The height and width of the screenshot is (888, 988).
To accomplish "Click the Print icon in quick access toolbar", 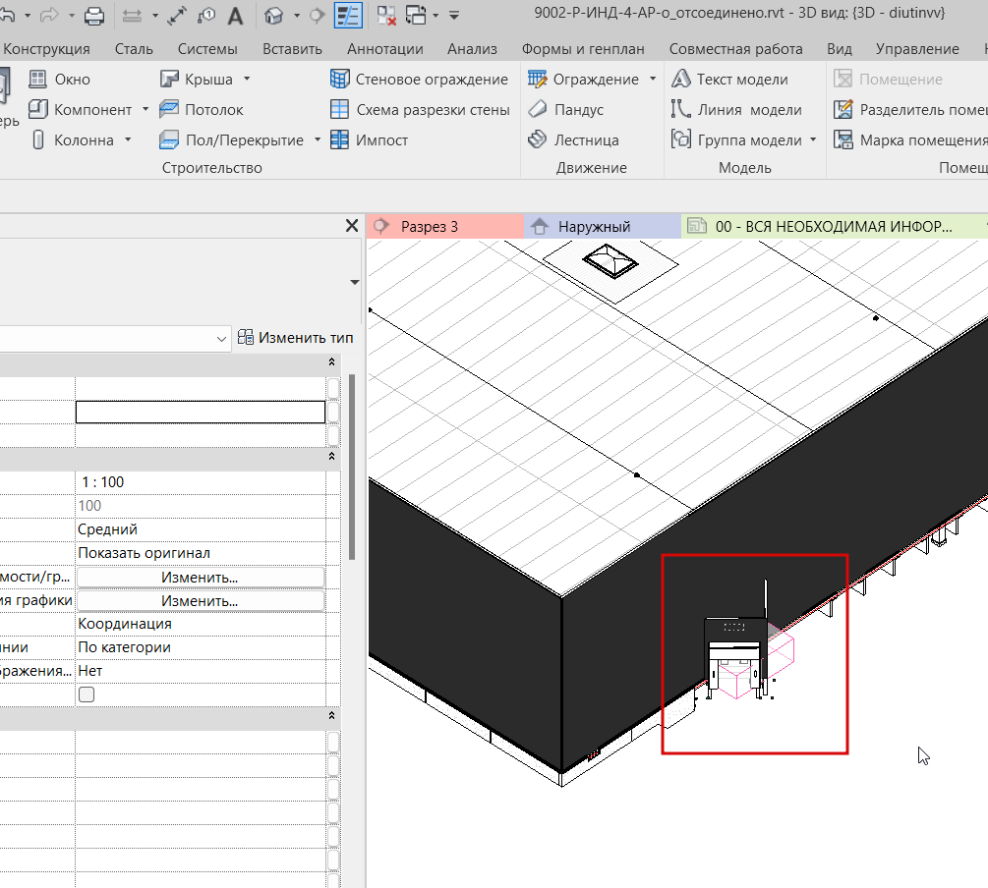I will [94, 16].
